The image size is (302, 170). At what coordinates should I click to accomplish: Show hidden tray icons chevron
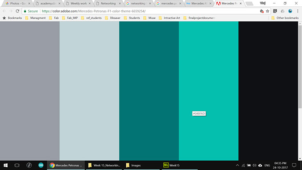[x=238, y=165]
